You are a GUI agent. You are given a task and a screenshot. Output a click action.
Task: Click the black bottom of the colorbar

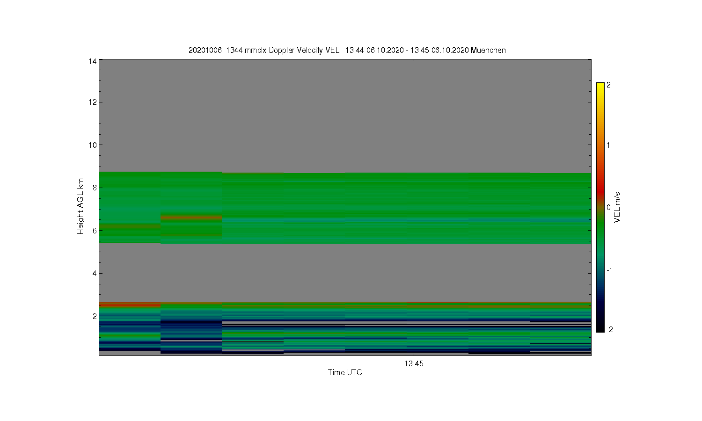(600, 327)
